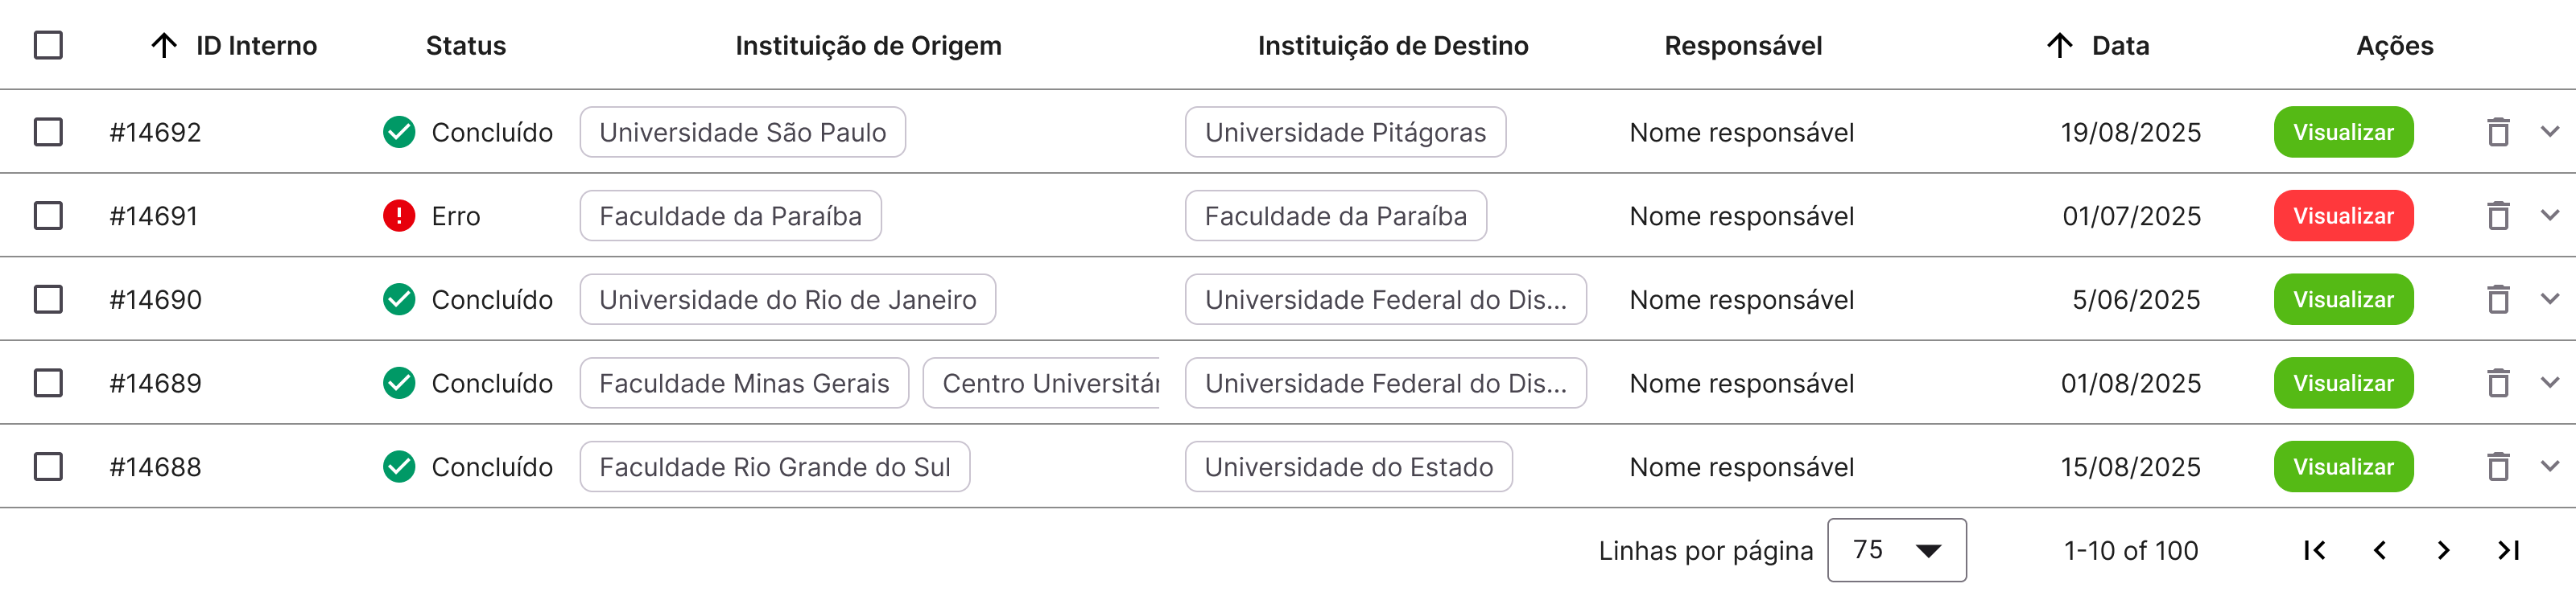Expand row #14688 with chevron
The width and height of the screenshot is (2576, 592).
point(2549,466)
